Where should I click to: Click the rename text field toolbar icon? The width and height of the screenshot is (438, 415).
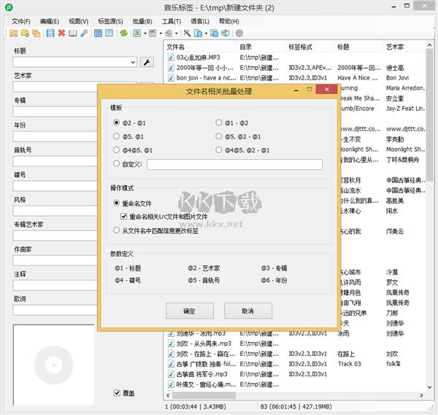(x=226, y=34)
